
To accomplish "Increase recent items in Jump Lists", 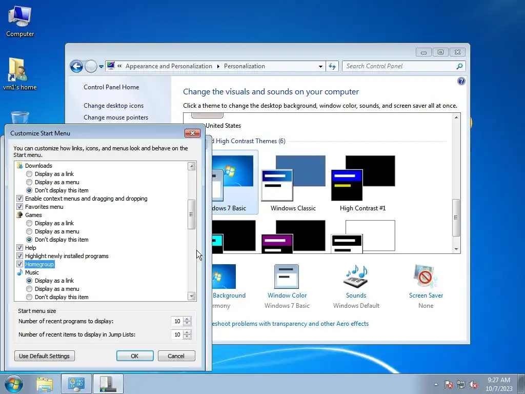I will pos(187,332).
